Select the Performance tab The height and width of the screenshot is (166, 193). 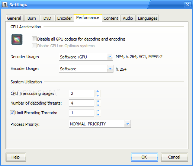click(x=88, y=17)
